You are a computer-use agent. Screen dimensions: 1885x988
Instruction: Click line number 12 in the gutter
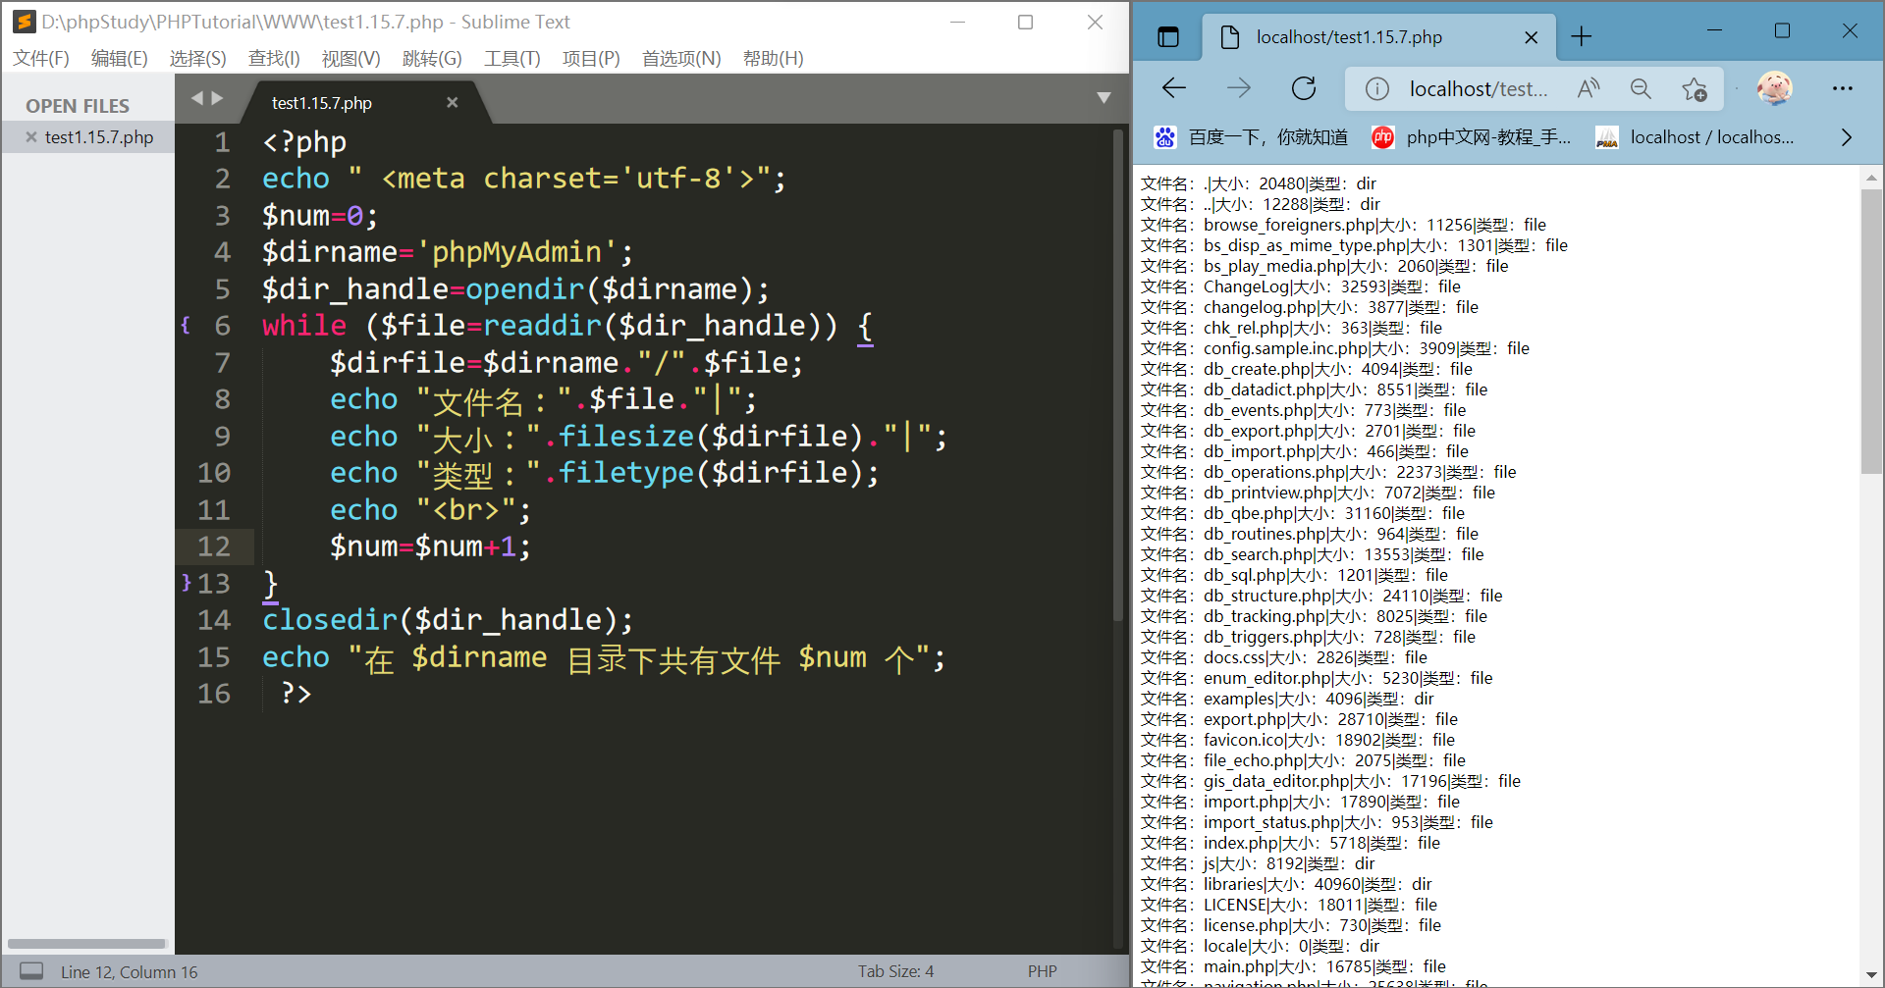(214, 546)
